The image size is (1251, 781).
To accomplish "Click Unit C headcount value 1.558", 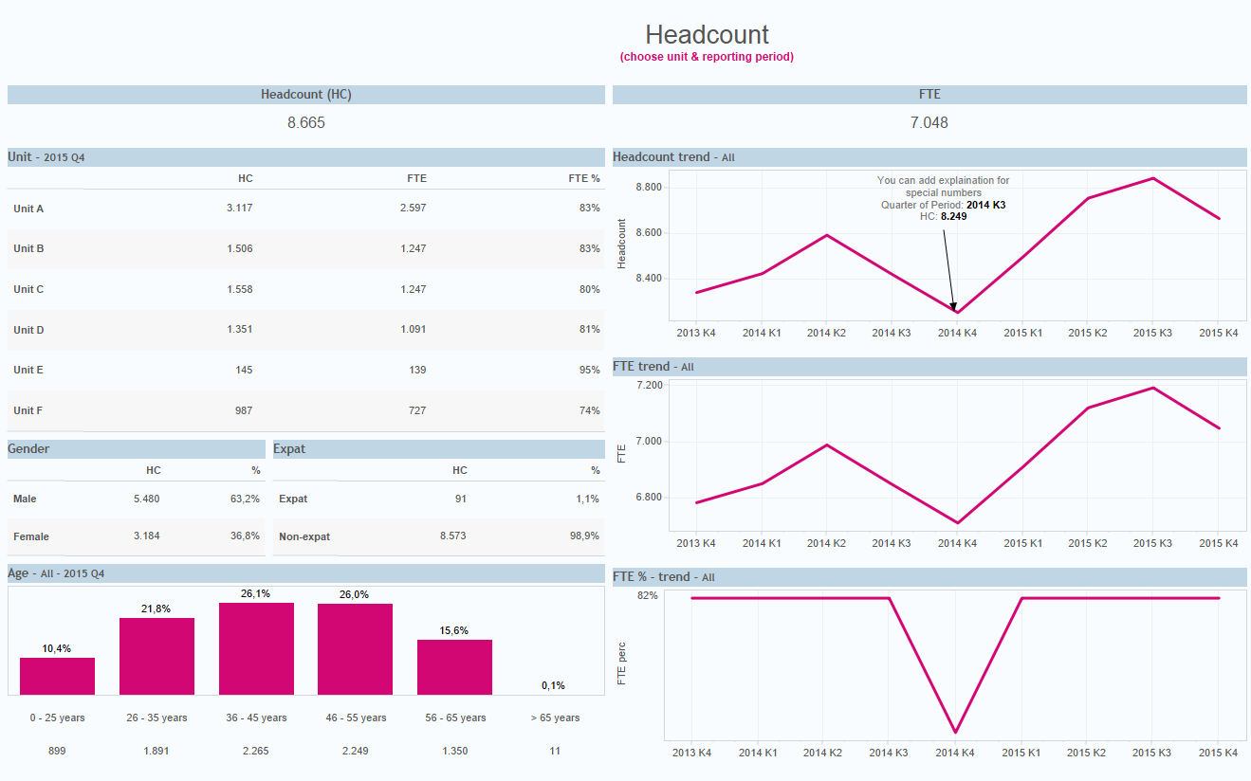I will click(240, 289).
